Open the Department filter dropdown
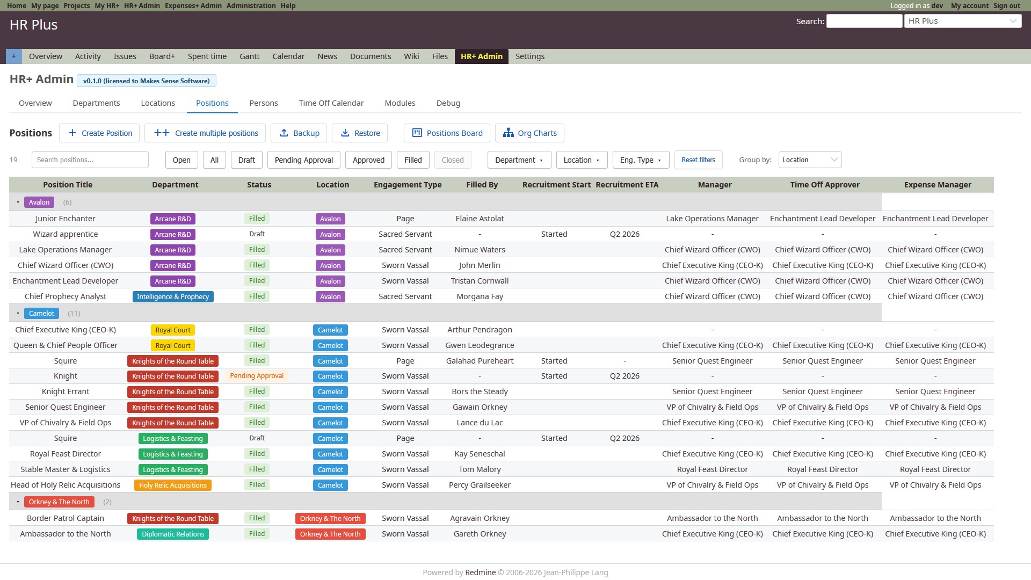The image size is (1031, 580). (519, 160)
